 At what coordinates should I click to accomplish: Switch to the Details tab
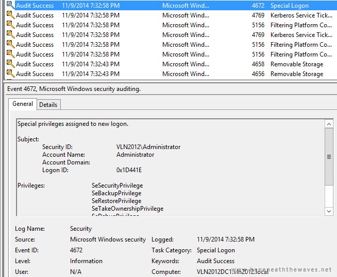point(48,105)
